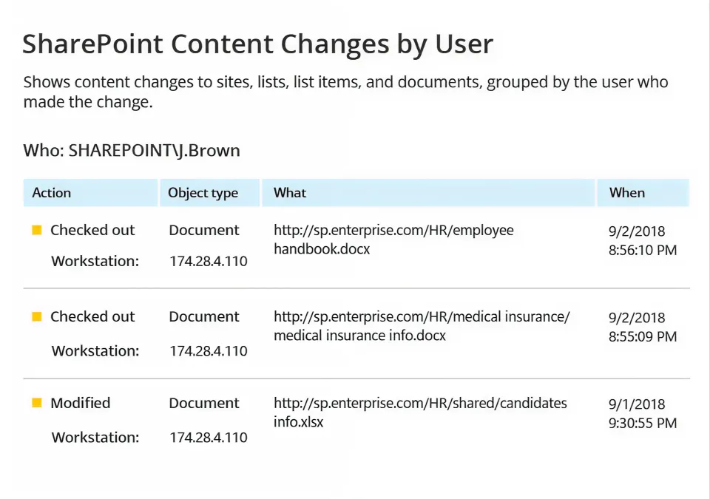Click the 9:30:55 PM timestamp

(x=642, y=423)
